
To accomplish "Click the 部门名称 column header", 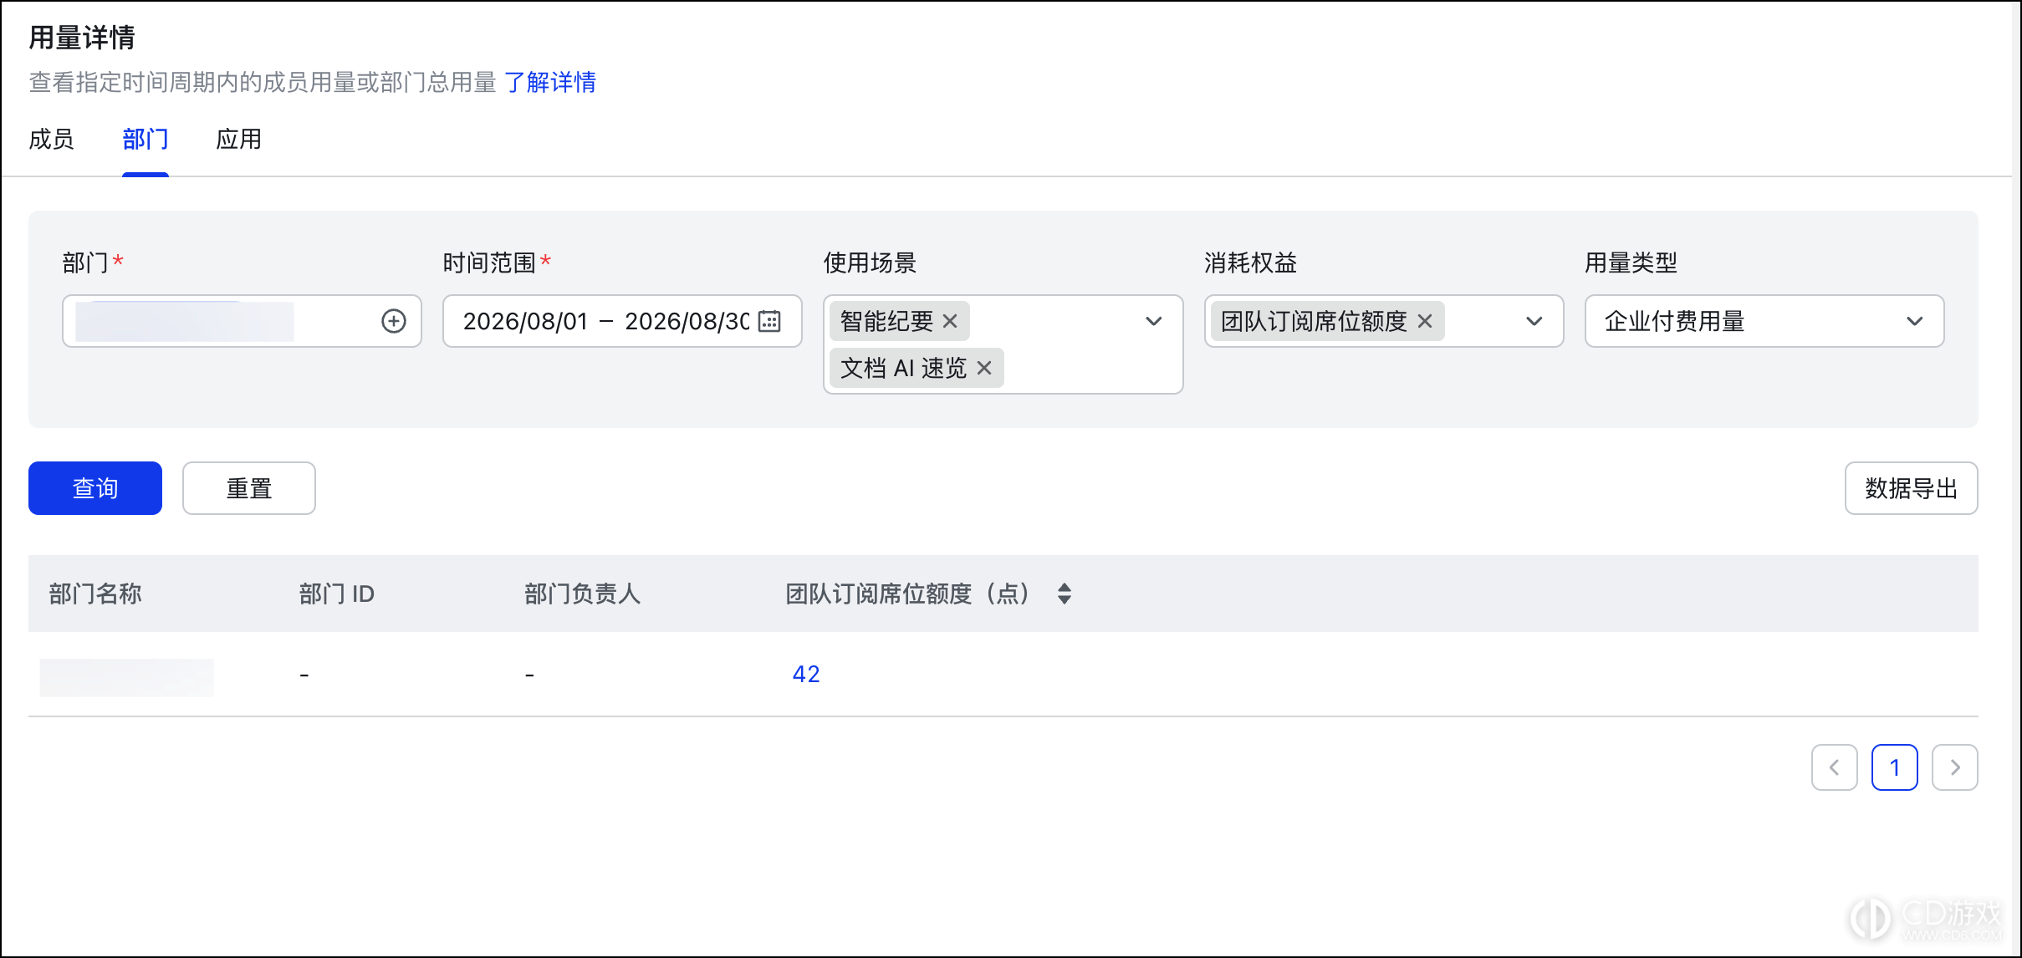I will [x=95, y=594].
